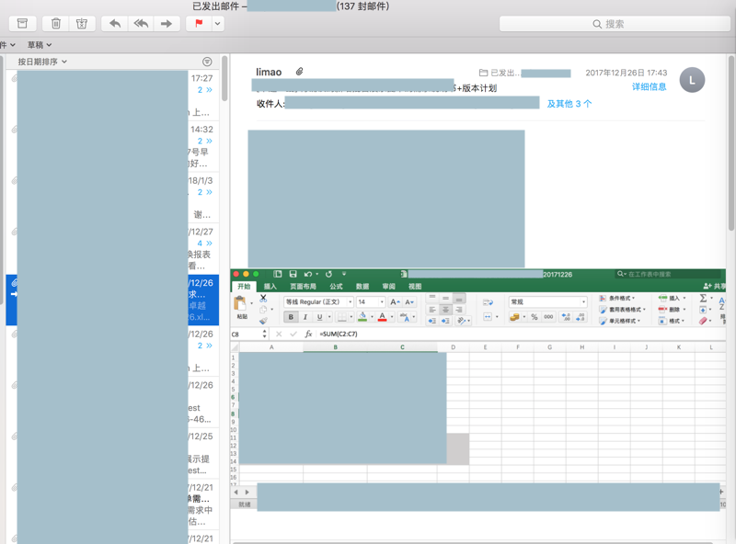Click Excel fill color bucket swatch
736x544 pixels.
(x=362, y=317)
